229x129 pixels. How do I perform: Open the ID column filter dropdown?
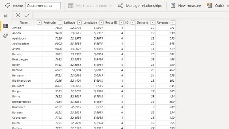[x=133, y=23]
